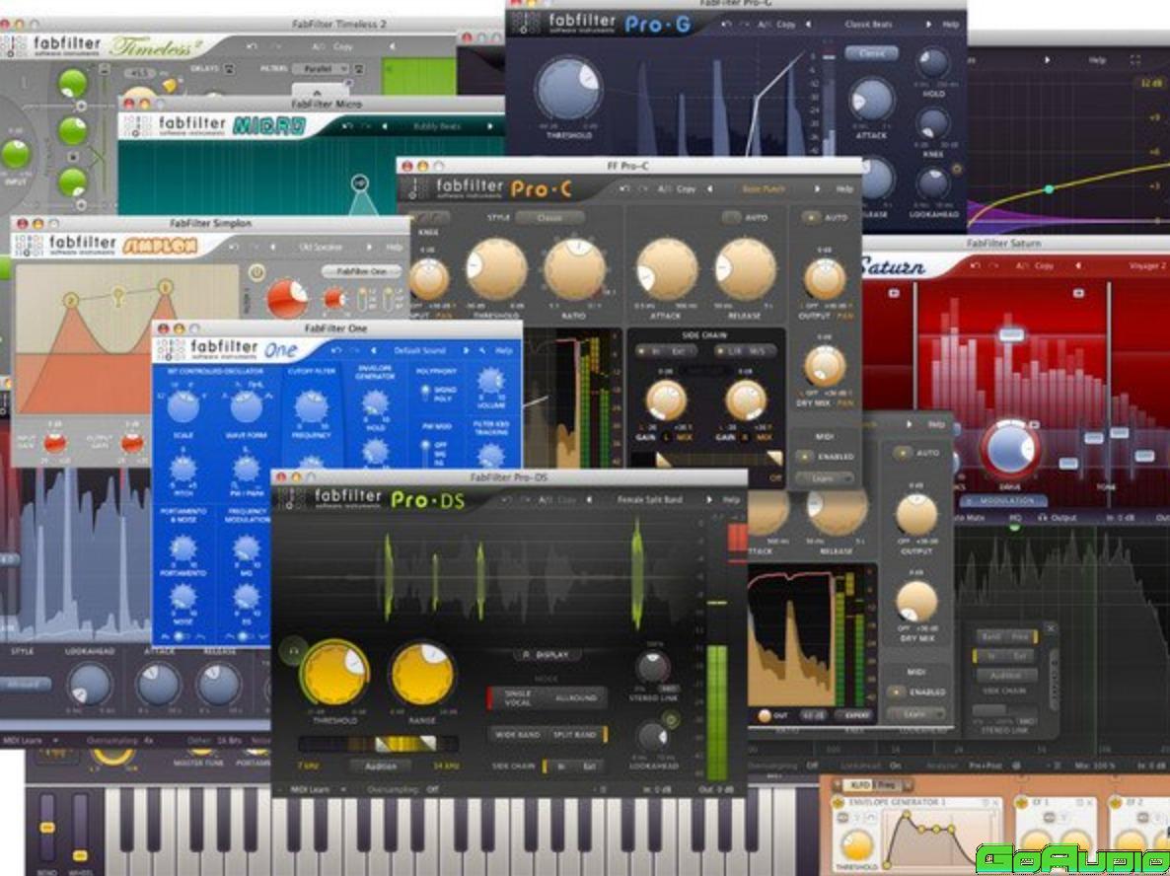
Task: Click the round lookahead enable icon in Pro-DS
Action: (671, 719)
